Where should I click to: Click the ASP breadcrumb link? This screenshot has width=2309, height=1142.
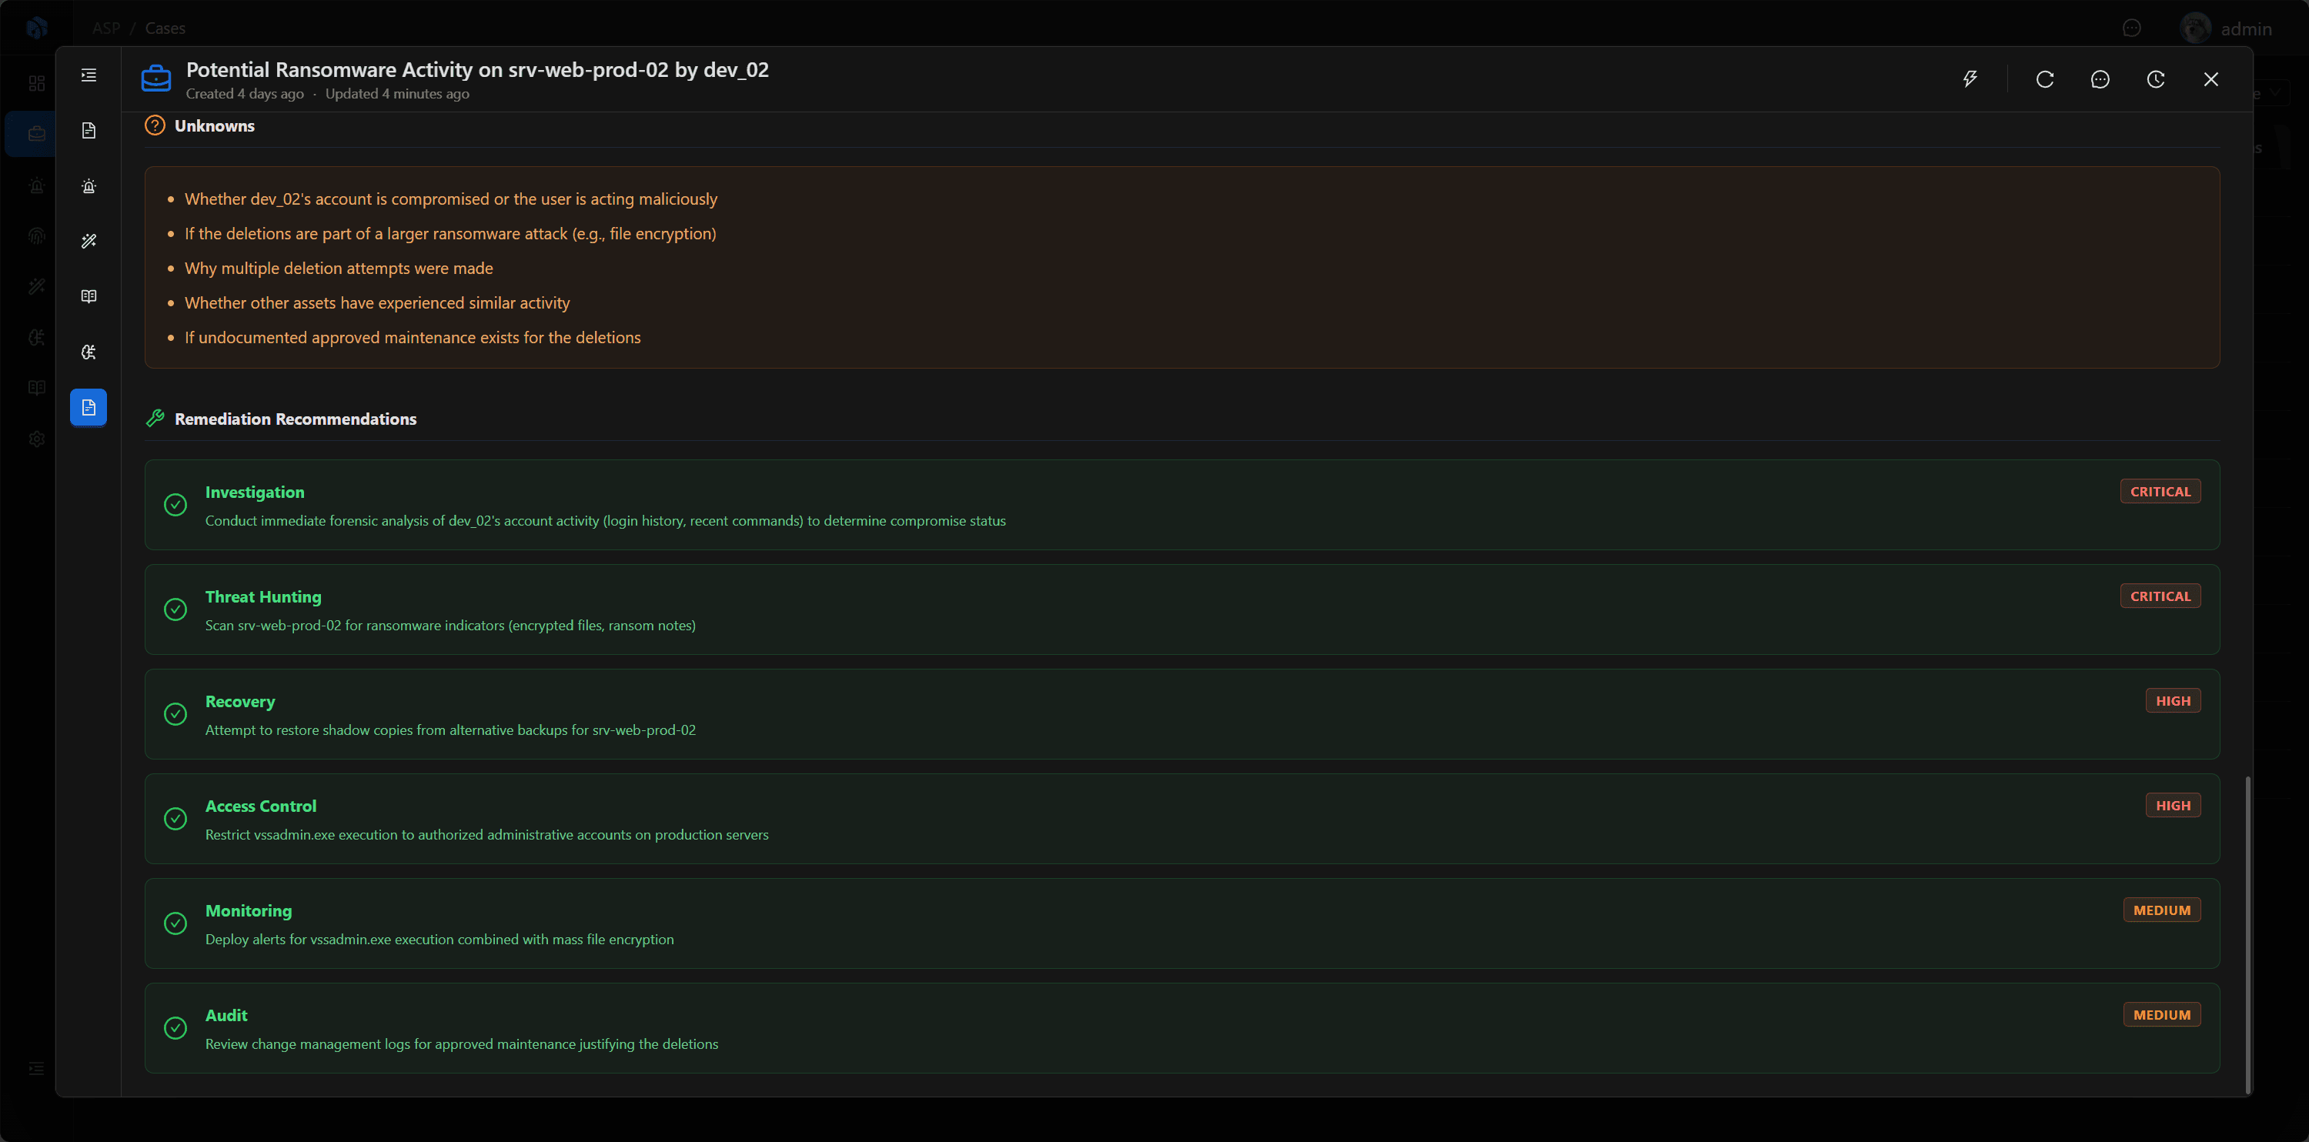(105, 28)
